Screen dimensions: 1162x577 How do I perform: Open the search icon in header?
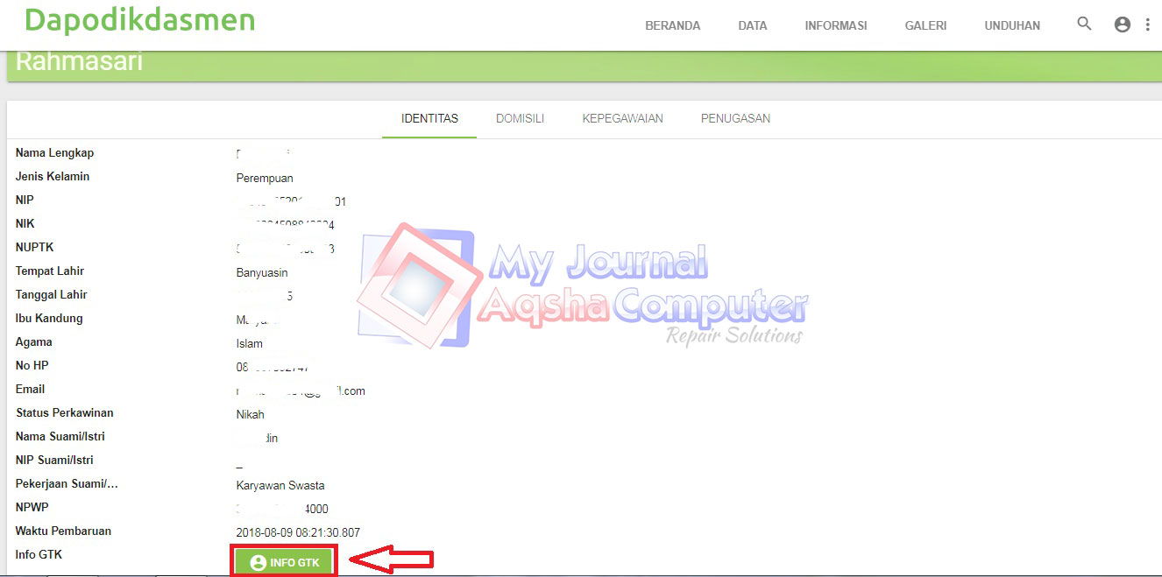coord(1084,25)
